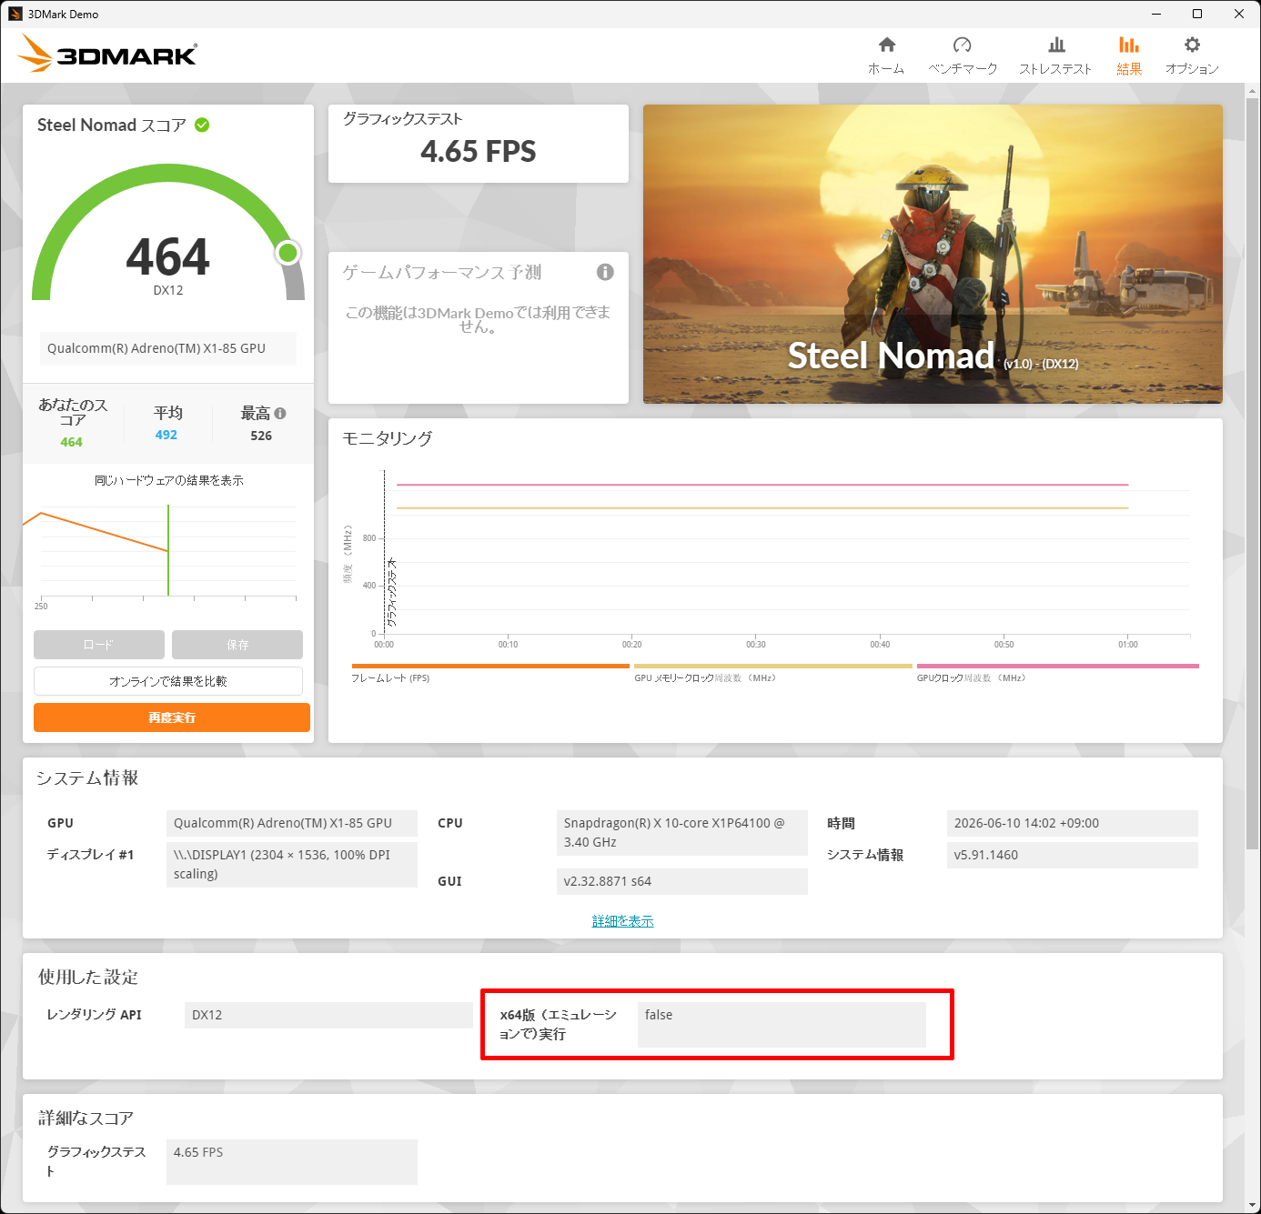Screen dimensions: 1261x1214
Task: Click the system info version v5.91.1460
Action: [x=1072, y=855]
